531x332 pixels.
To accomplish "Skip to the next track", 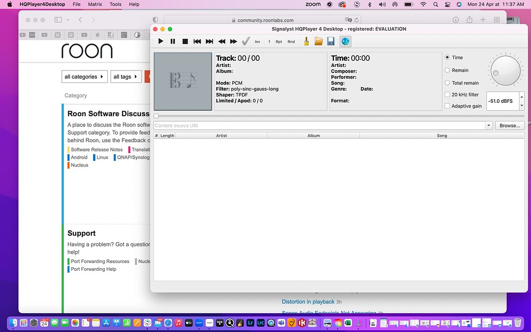I will 209,41.
